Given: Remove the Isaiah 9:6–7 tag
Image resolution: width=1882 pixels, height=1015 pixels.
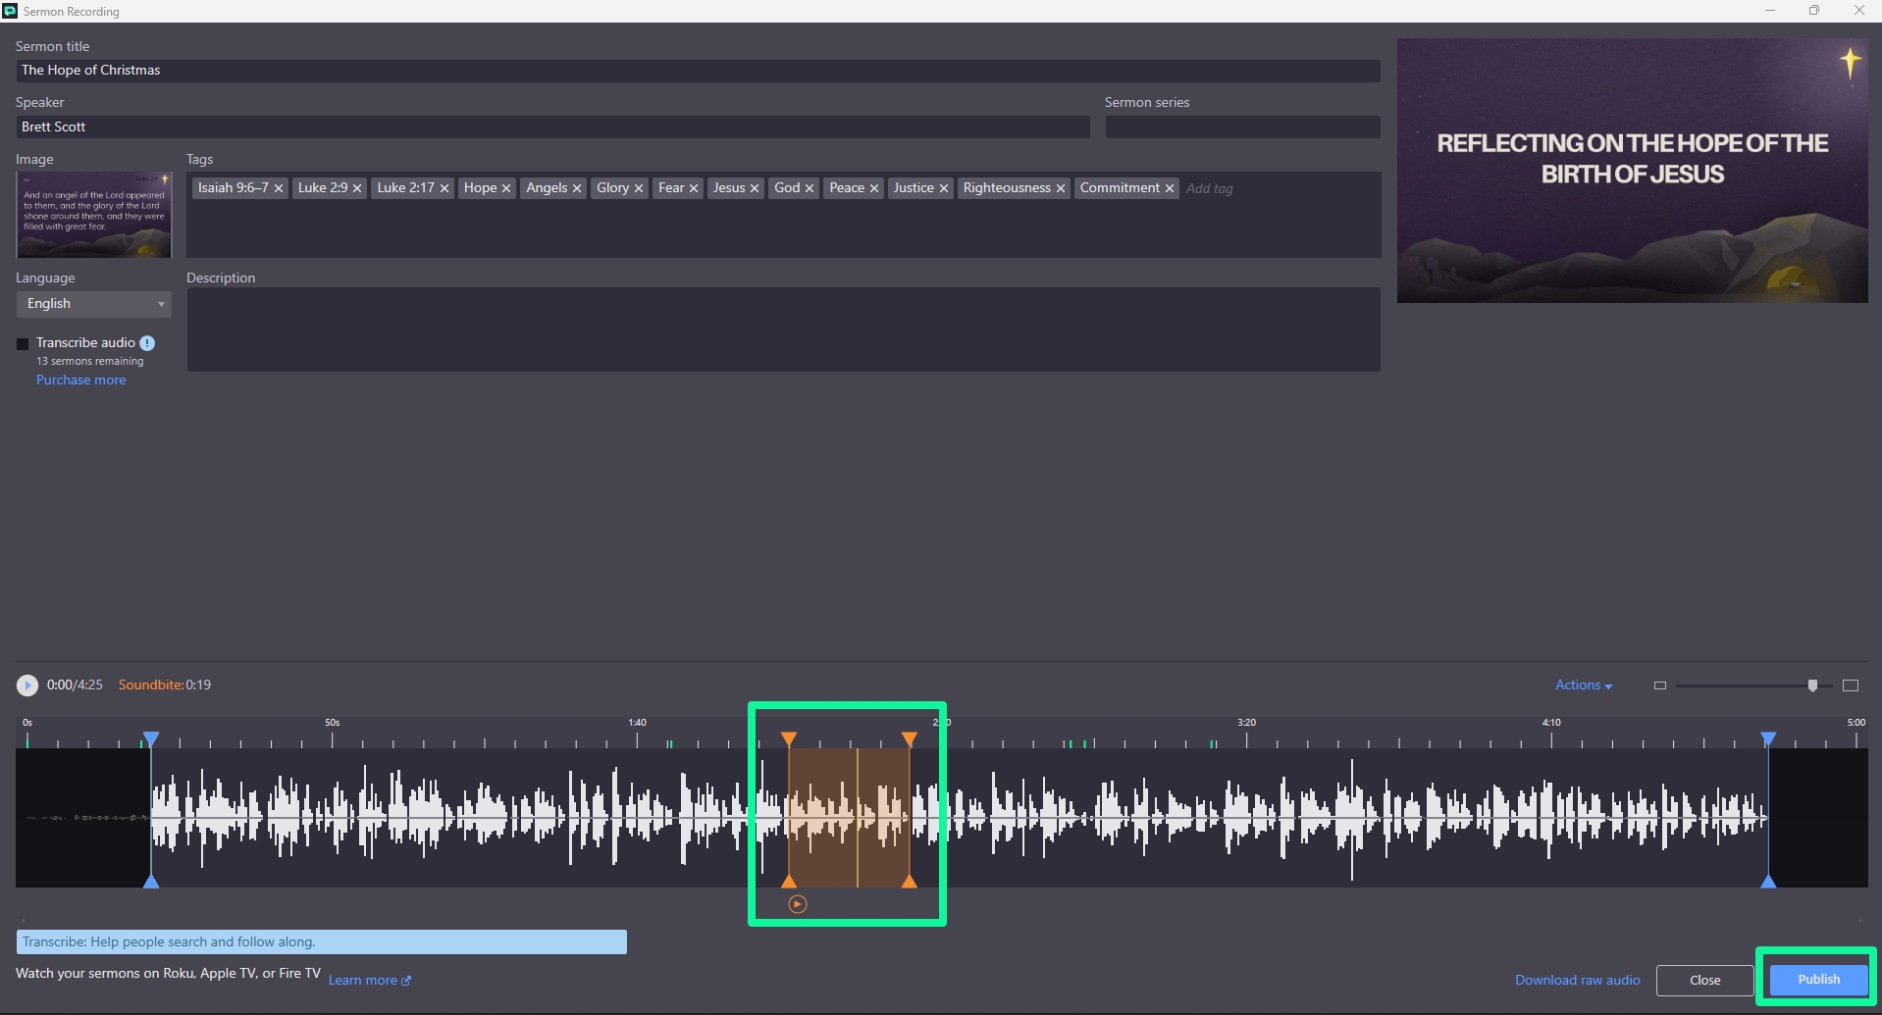Looking at the screenshot, I should 279,188.
